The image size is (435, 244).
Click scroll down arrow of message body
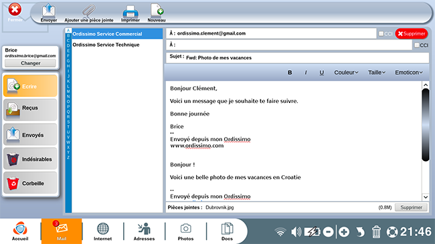click(x=426, y=197)
